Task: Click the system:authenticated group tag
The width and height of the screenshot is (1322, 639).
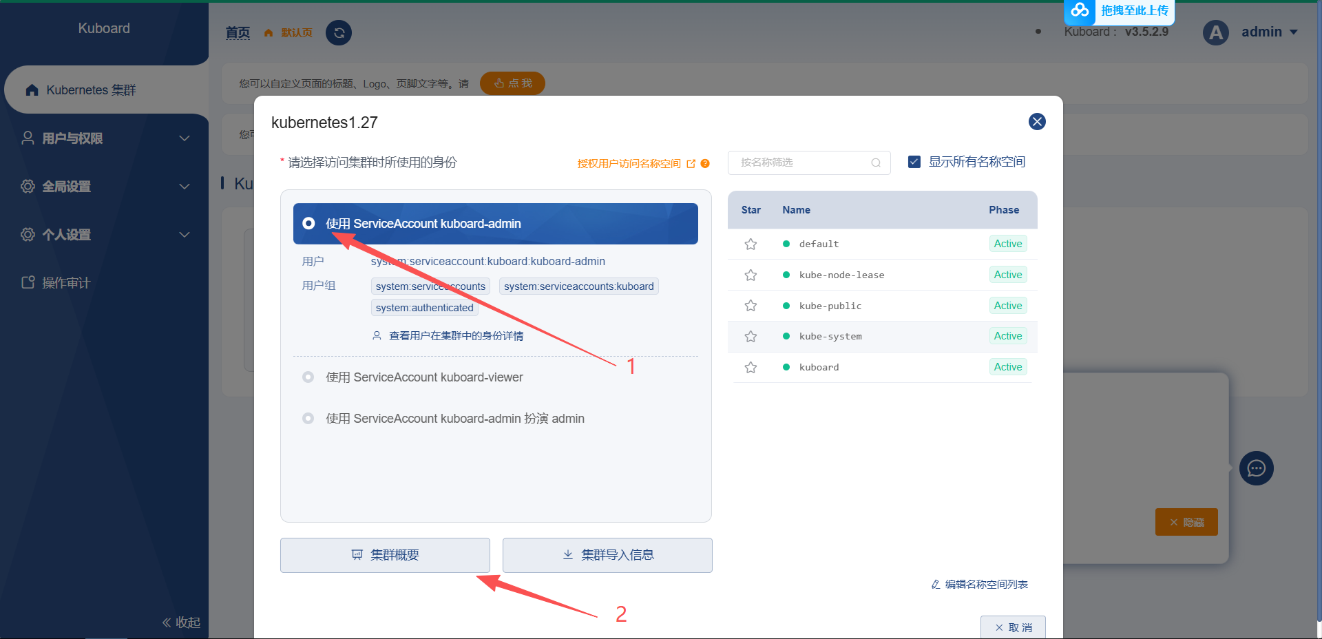Action: point(425,308)
